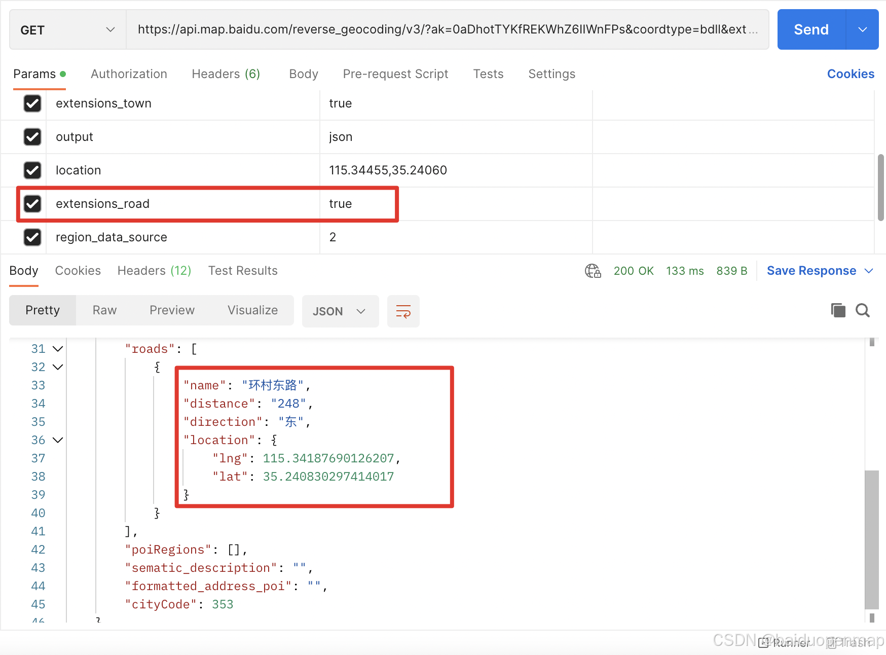This screenshot has width=886, height=655.
Task: Click the Send request button
Action: point(811,29)
